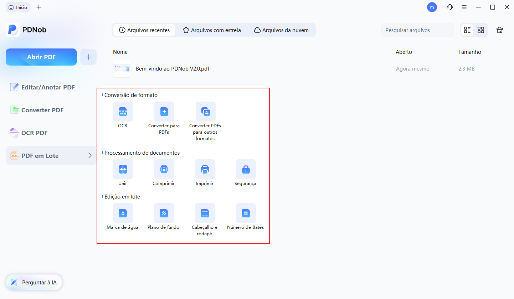Switch to list view layout
This screenshot has height=299, width=514.
(x=467, y=30)
